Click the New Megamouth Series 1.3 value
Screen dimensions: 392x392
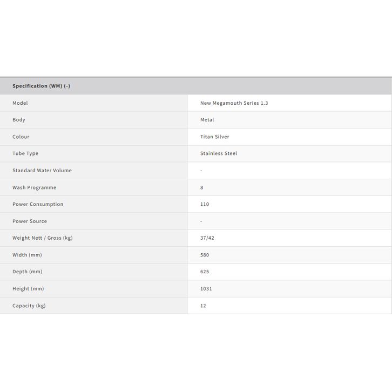234,103
